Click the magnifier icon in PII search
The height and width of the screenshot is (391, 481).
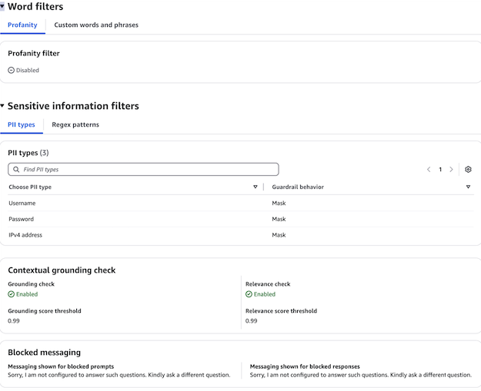click(x=16, y=169)
